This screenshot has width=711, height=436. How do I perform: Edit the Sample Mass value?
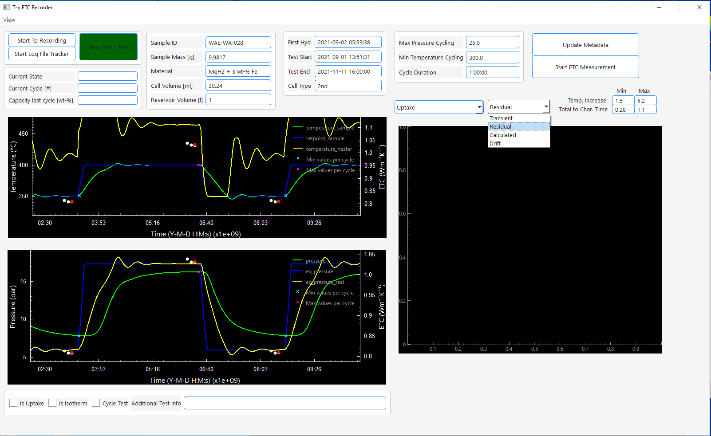click(238, 56)
